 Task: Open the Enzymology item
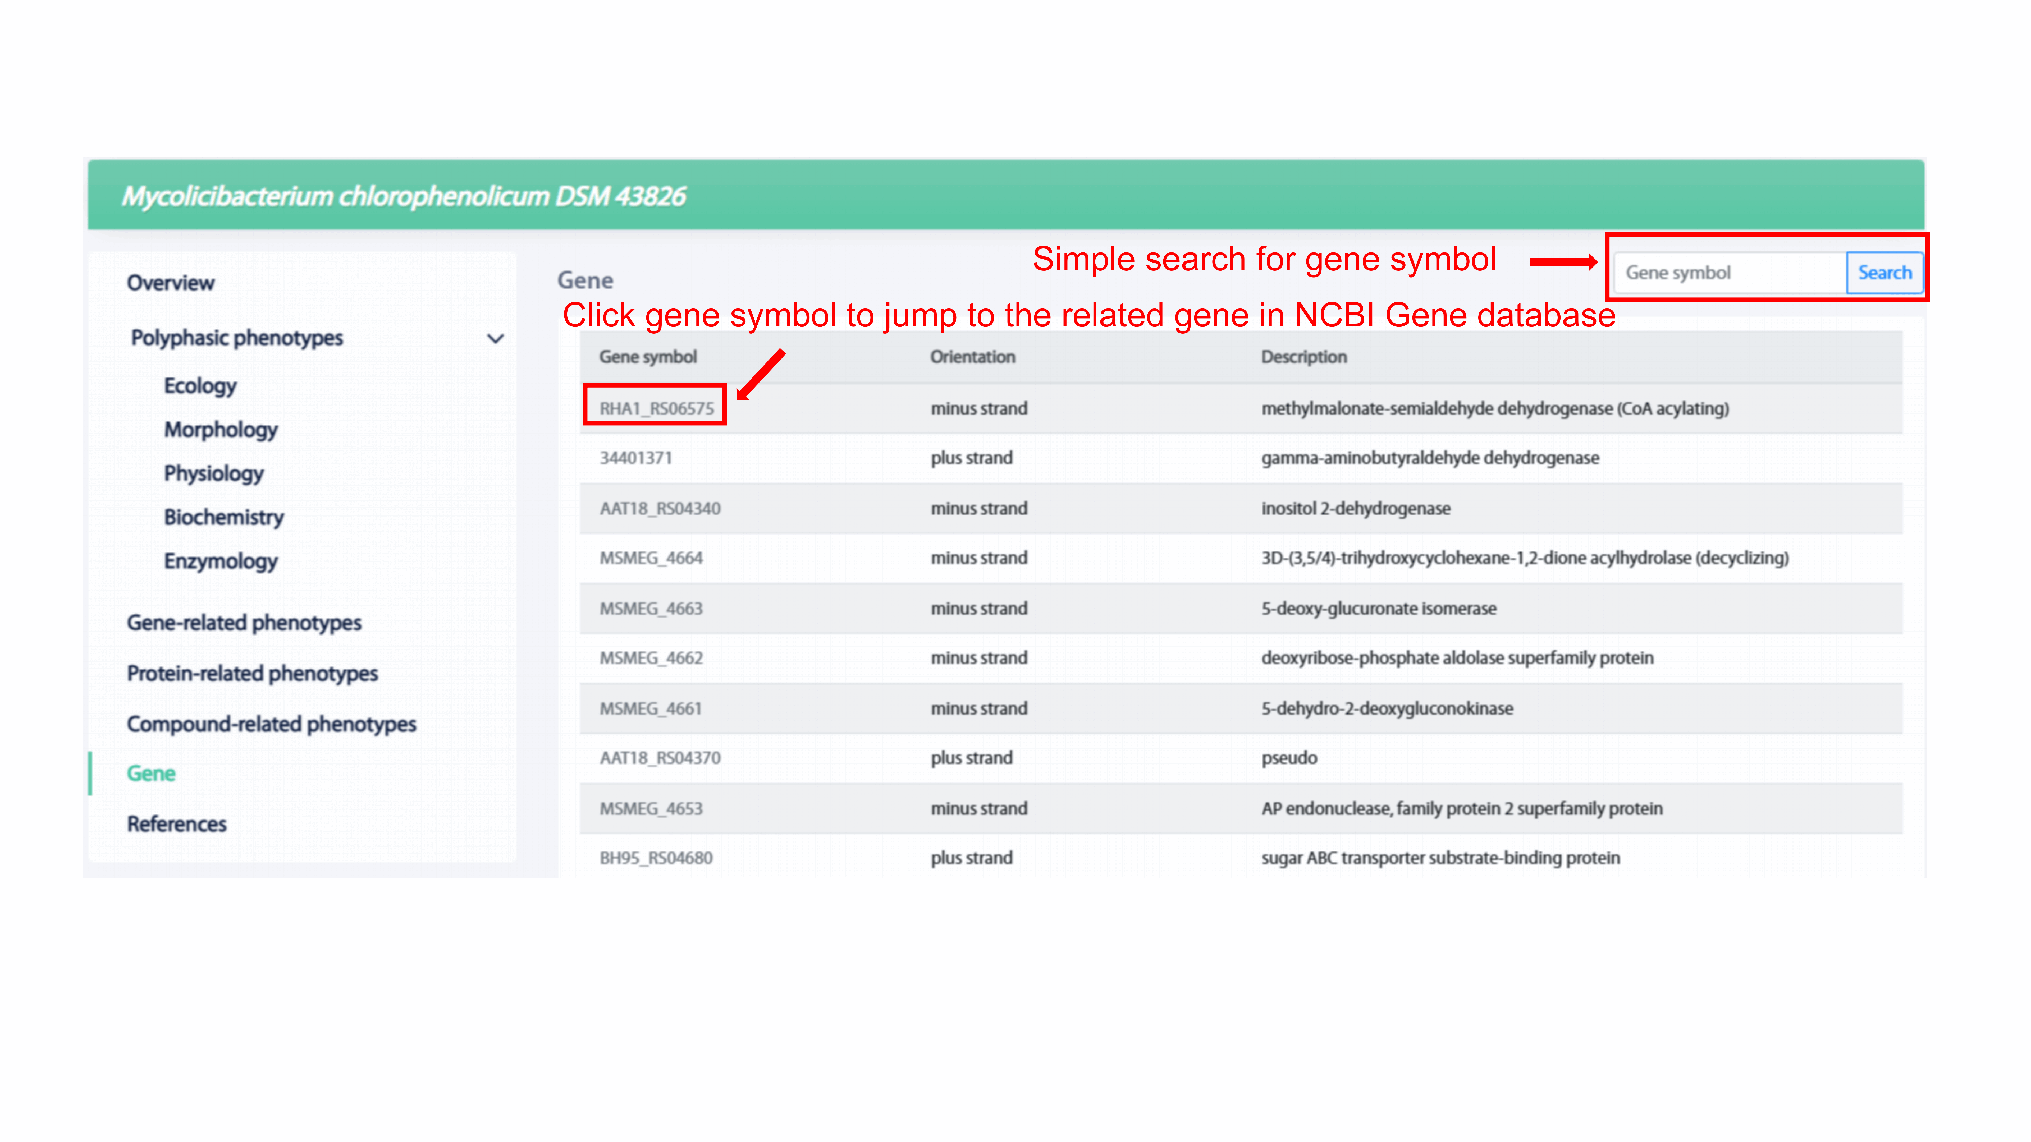tap(221, 561)
